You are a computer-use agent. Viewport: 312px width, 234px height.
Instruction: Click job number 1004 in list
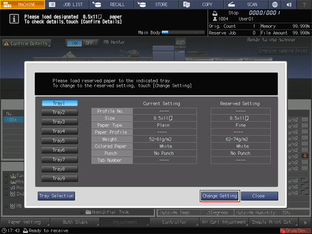(x=13, y=119)
